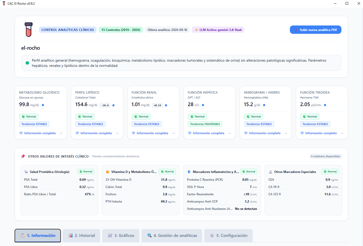Click the LLM Activo: gemini-3.8-flash badge
This screenshot has width=363, height=246.
[x=218, y=30]
